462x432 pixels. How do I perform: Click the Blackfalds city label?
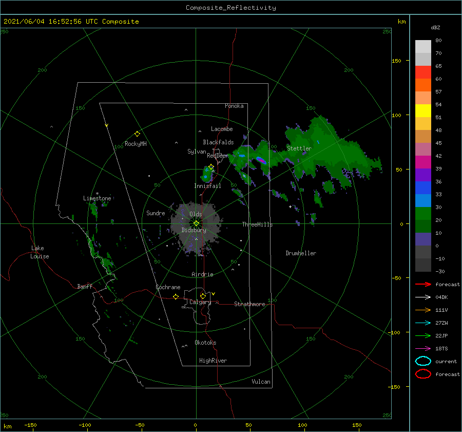[218, 142]
